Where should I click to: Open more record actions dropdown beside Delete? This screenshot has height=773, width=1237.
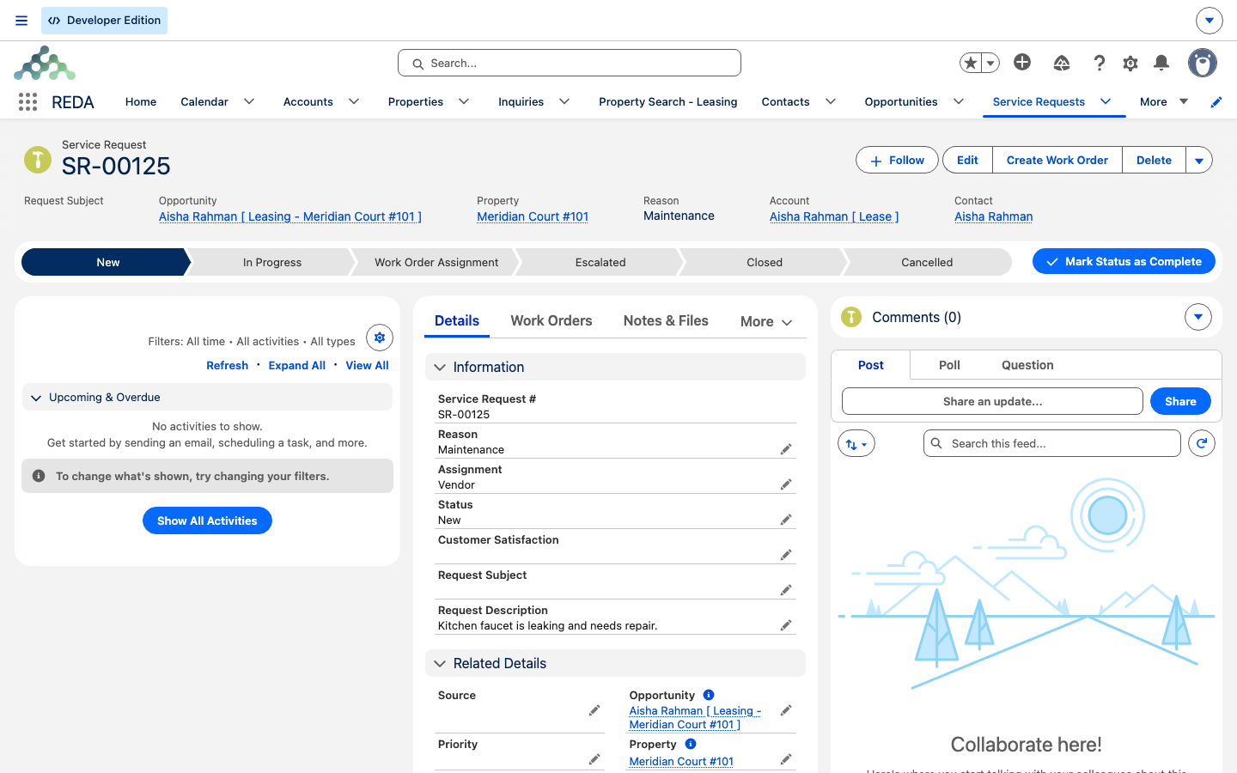tap(1199, 160)
